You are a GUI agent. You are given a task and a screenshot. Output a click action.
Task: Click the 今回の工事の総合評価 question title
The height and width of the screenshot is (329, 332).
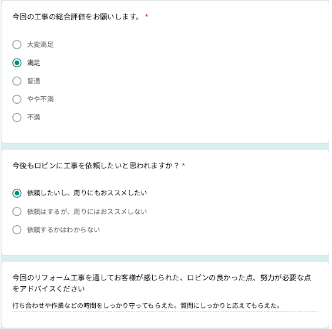[x=76, y=16]
